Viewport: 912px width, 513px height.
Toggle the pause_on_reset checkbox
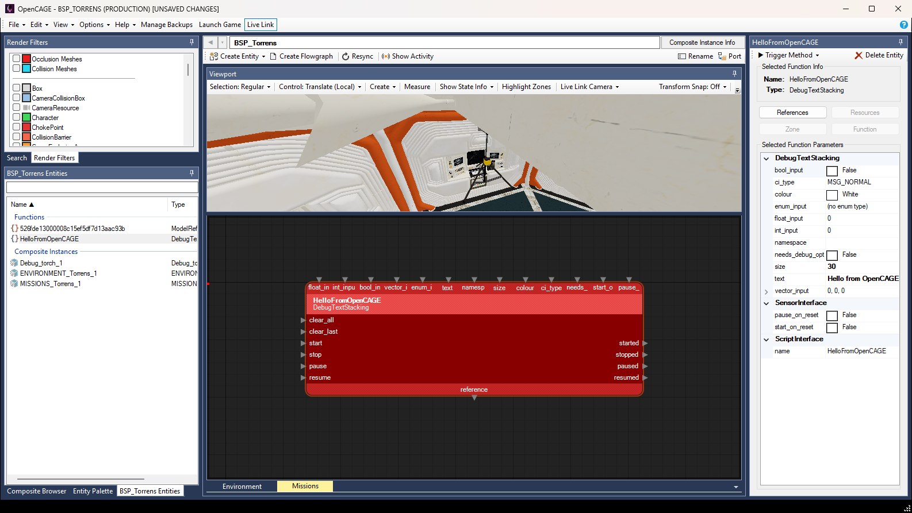pyautogui.click(x=832, y=315)
